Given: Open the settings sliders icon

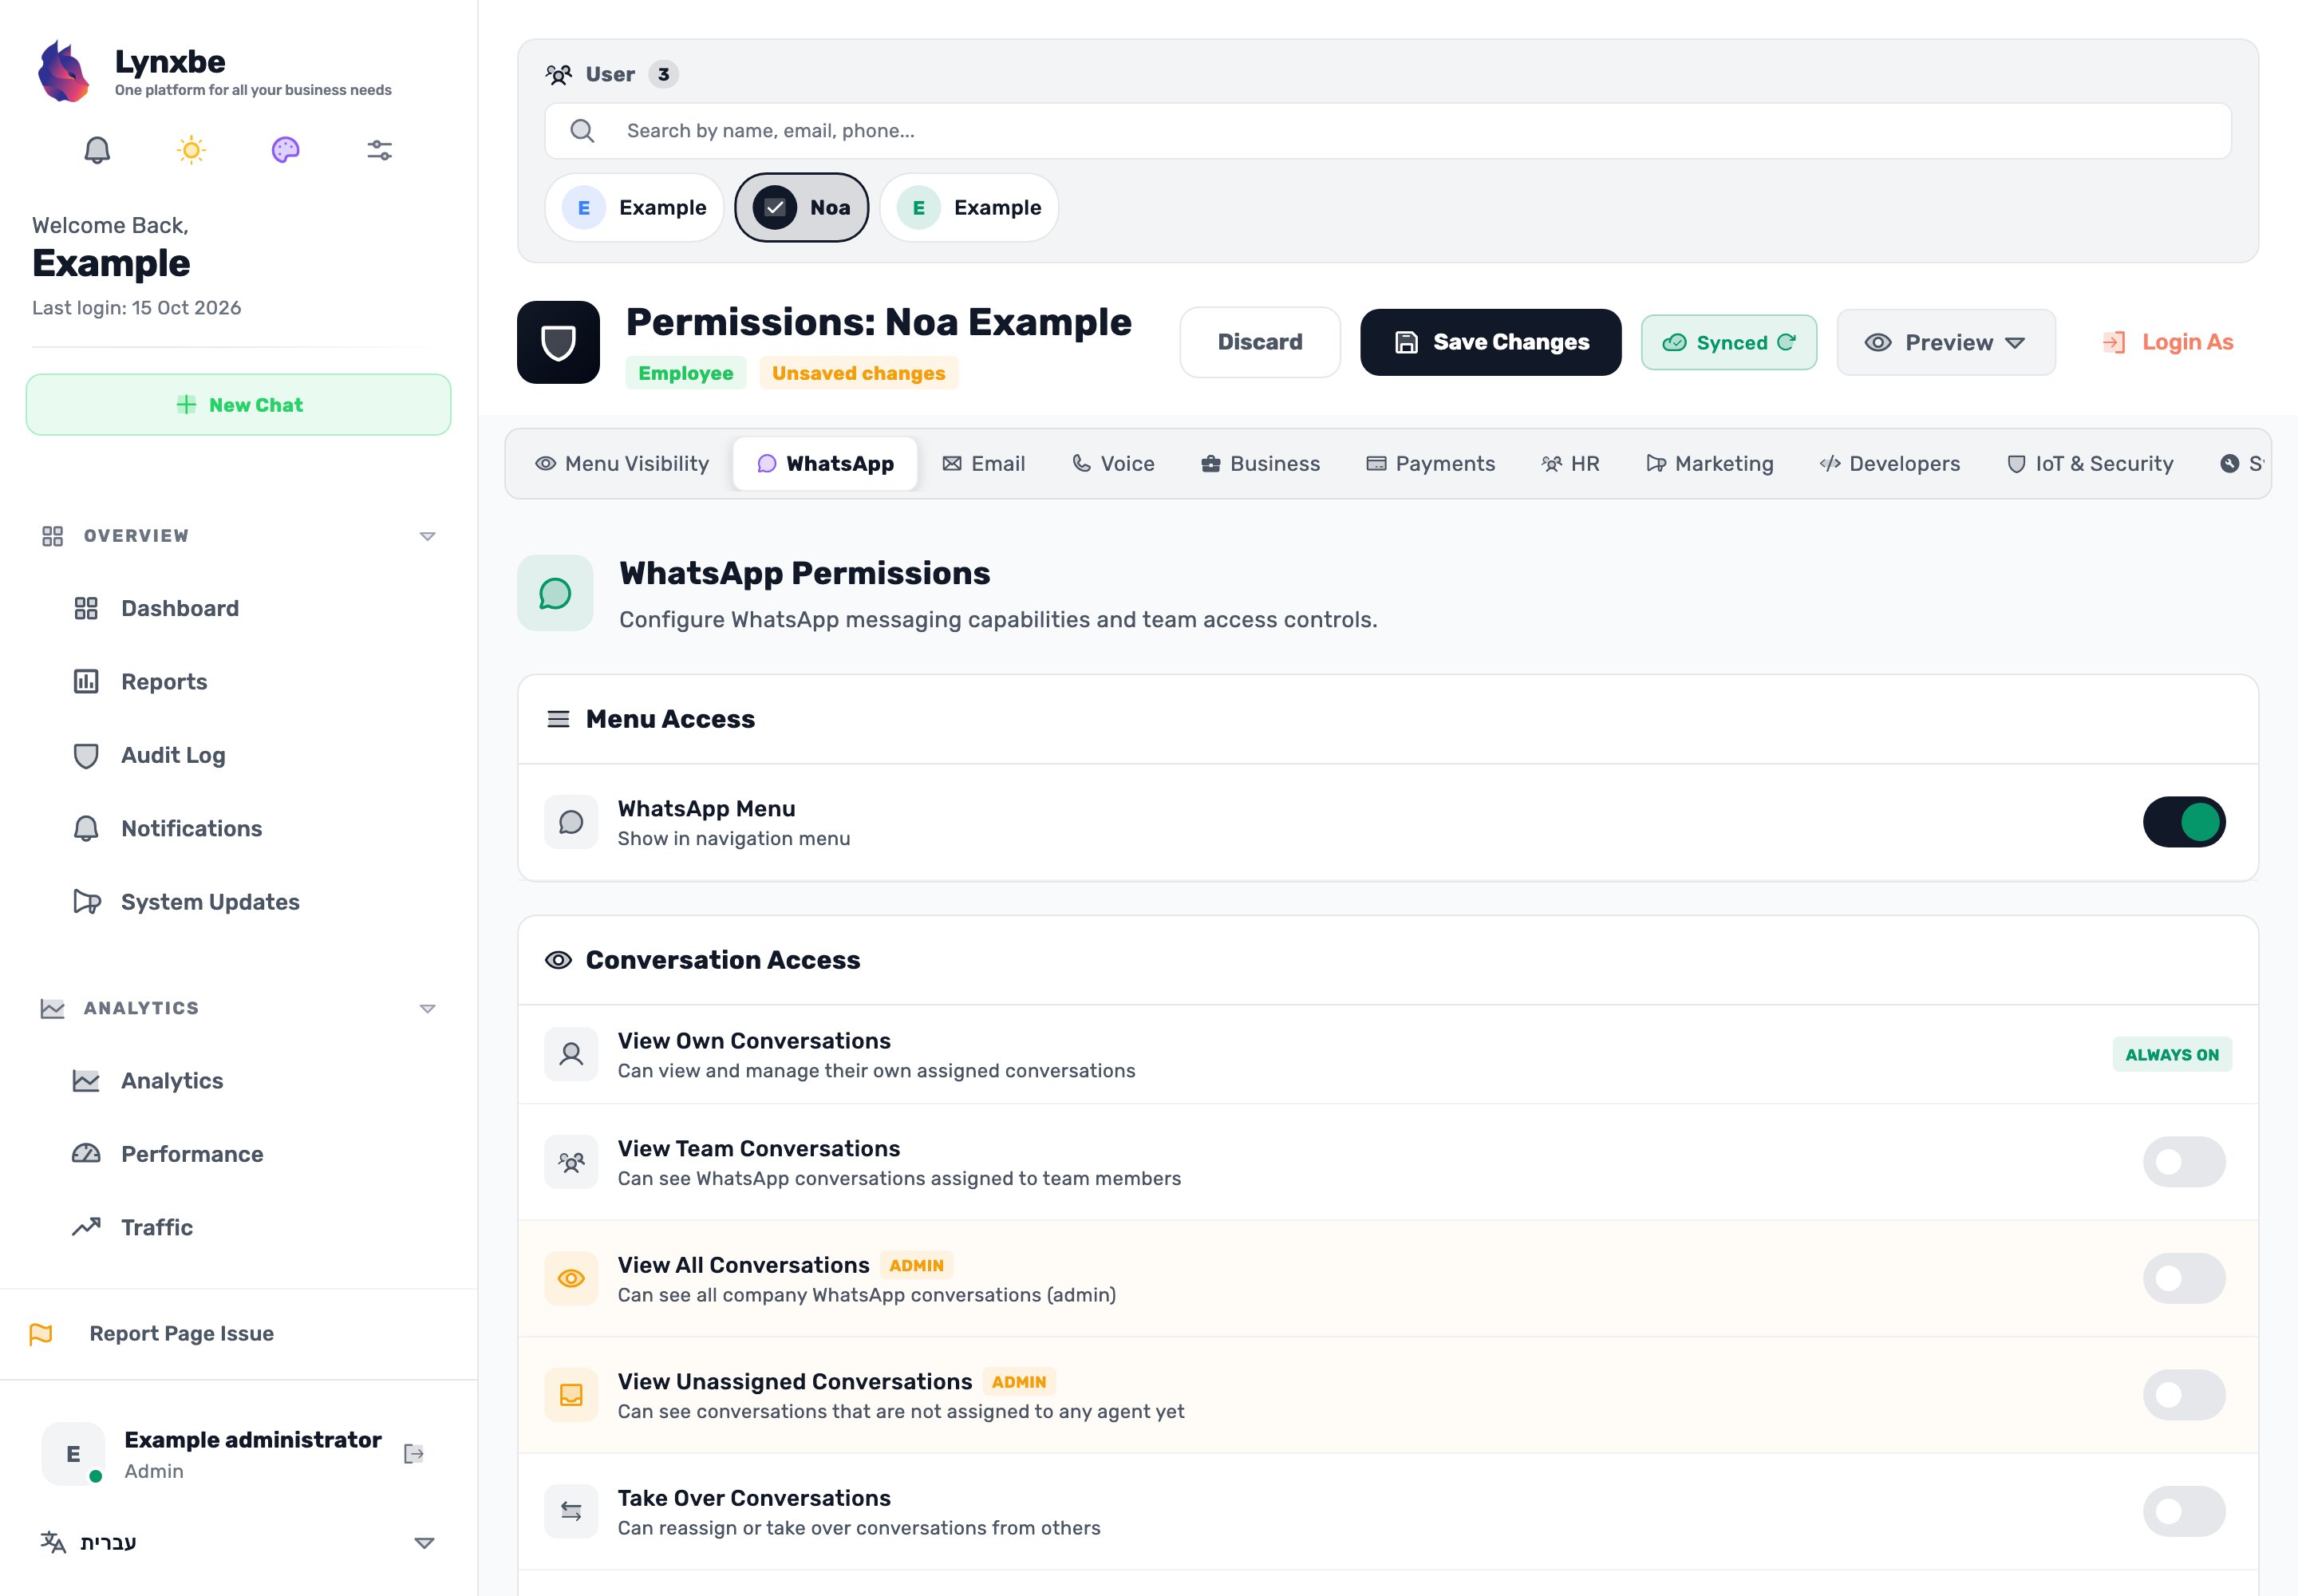Looking at the screenshot, I should pyautogui.click(x=380, y=150).
